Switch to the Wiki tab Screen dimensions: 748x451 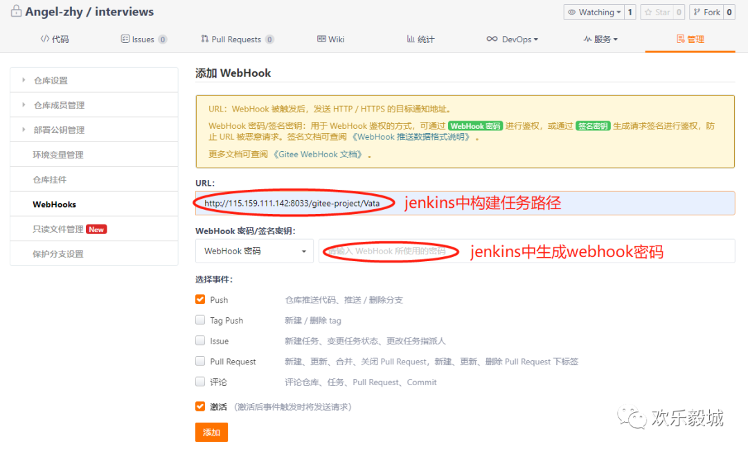[330, 39]
